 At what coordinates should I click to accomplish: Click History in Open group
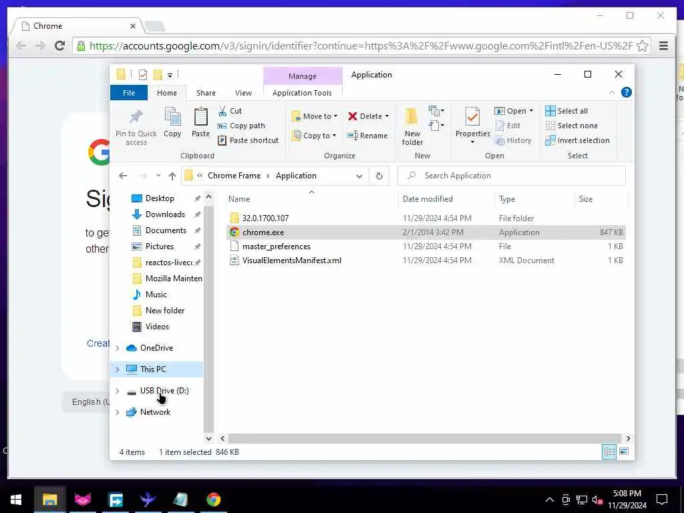tap(514, 140)
